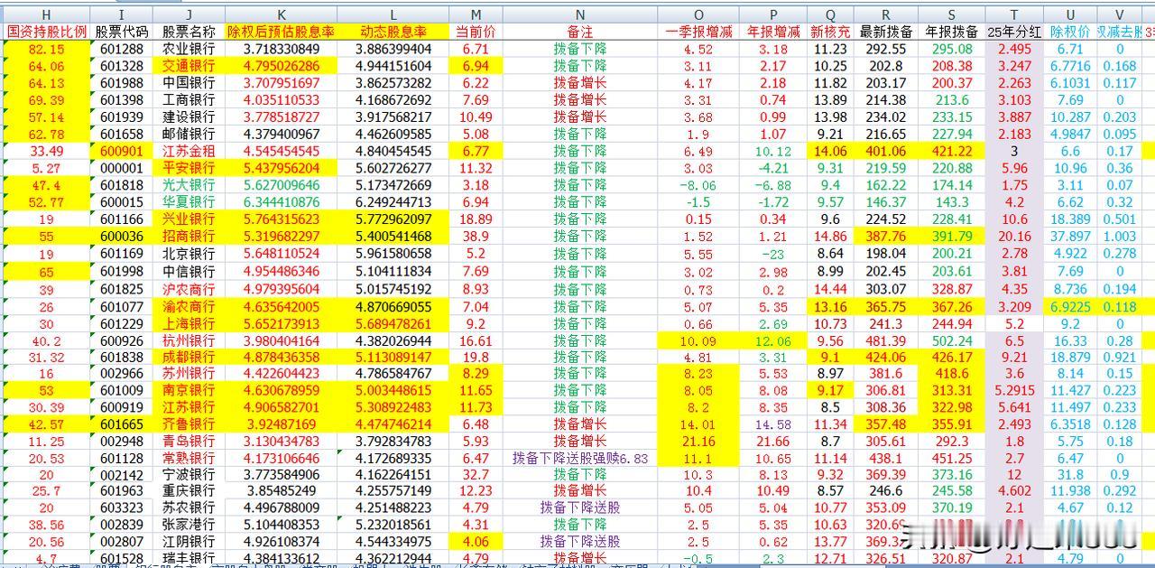Select the 齐鲁银行 name cell

tap(188, 424)
